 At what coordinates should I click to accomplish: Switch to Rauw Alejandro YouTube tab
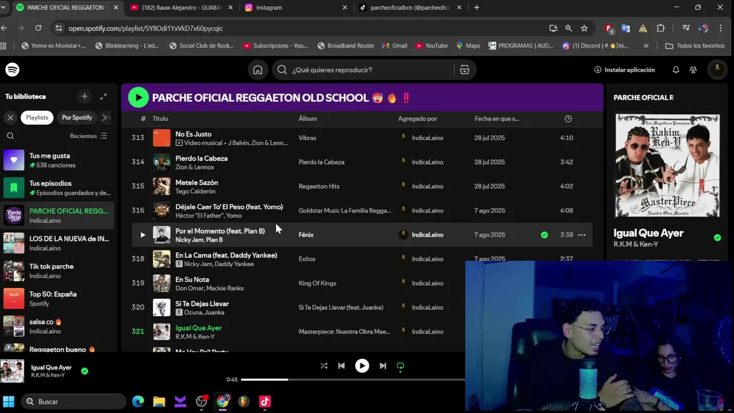coord(181,7)
